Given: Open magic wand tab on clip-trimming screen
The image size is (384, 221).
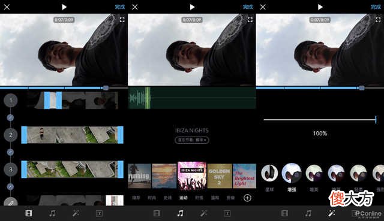Looking at the screenshot, I should (76, 213).
